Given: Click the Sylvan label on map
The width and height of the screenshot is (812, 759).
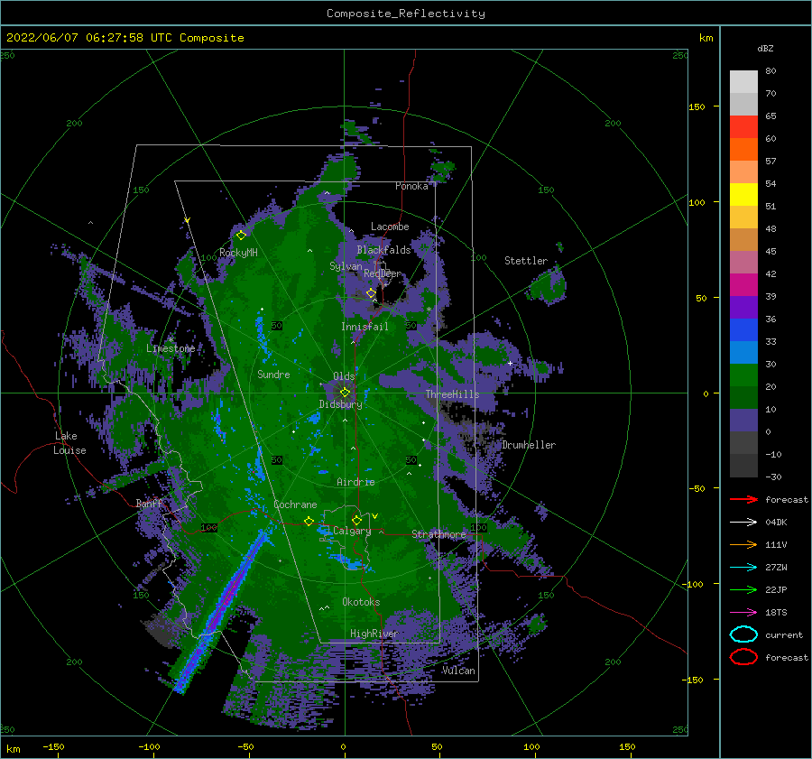Looking at the screenshot, I should [x=346, y=266].
